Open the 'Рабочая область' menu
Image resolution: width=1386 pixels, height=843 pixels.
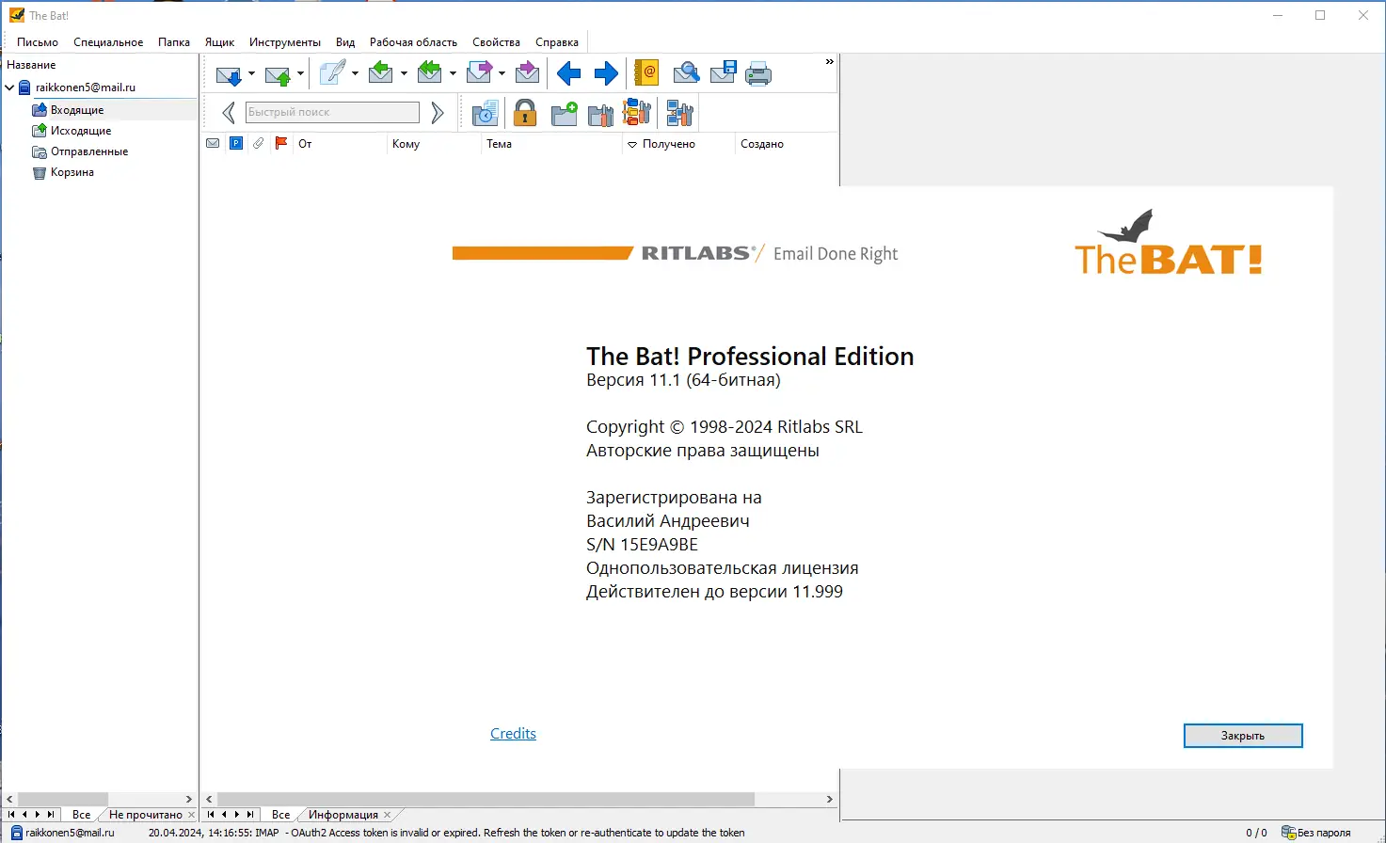point(413,42)
